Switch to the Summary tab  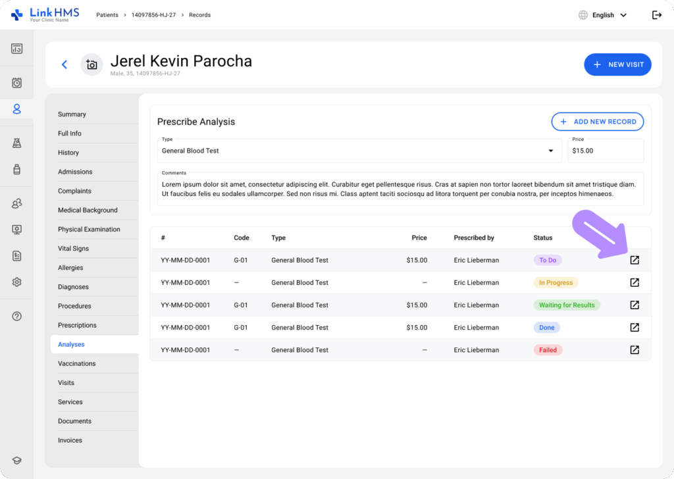72,114
